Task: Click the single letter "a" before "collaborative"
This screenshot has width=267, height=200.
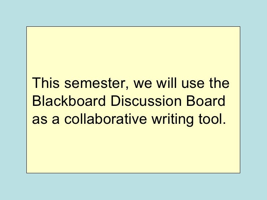Action: pos(56,120)
